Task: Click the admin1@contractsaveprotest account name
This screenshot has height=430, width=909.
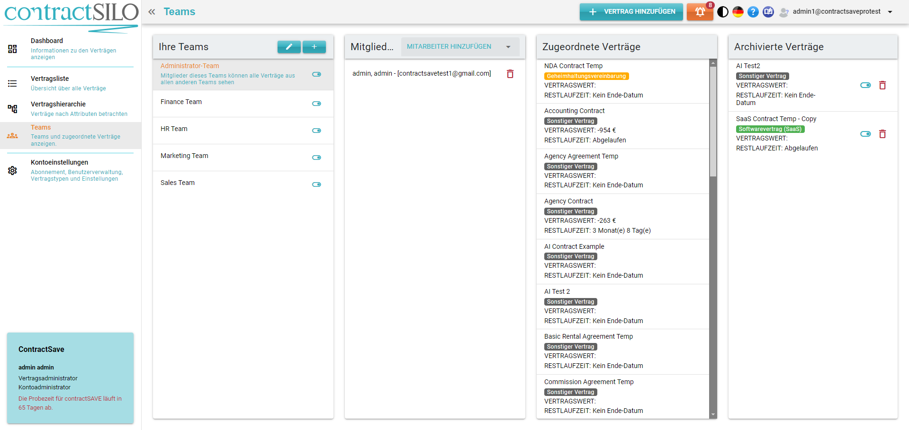Action: pos(837,11)
